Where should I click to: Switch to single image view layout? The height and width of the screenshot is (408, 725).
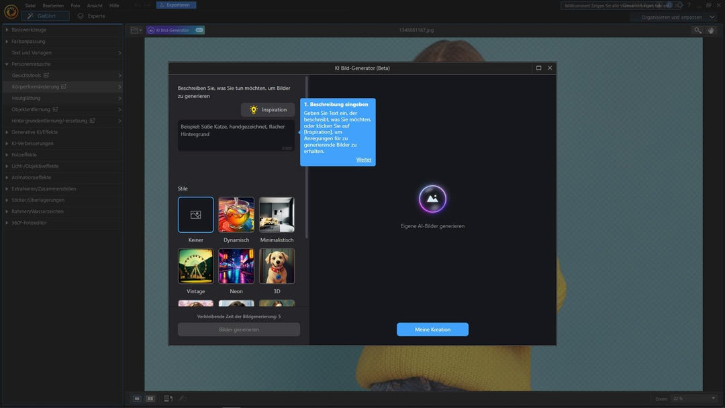point(137,399)
